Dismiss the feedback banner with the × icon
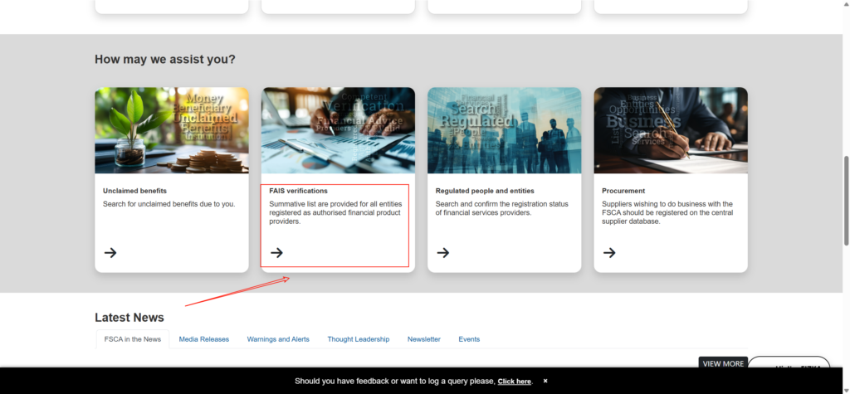850x394 pixels. pyautogui.click(x=545, y=381)
